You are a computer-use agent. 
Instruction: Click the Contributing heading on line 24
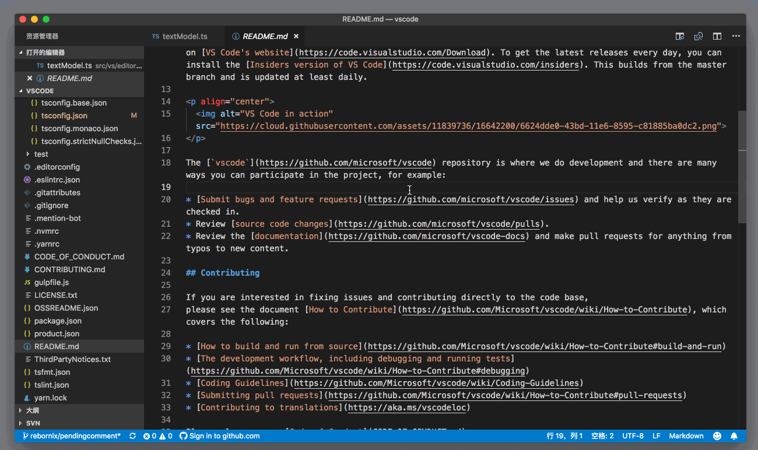tap(223, 273)
